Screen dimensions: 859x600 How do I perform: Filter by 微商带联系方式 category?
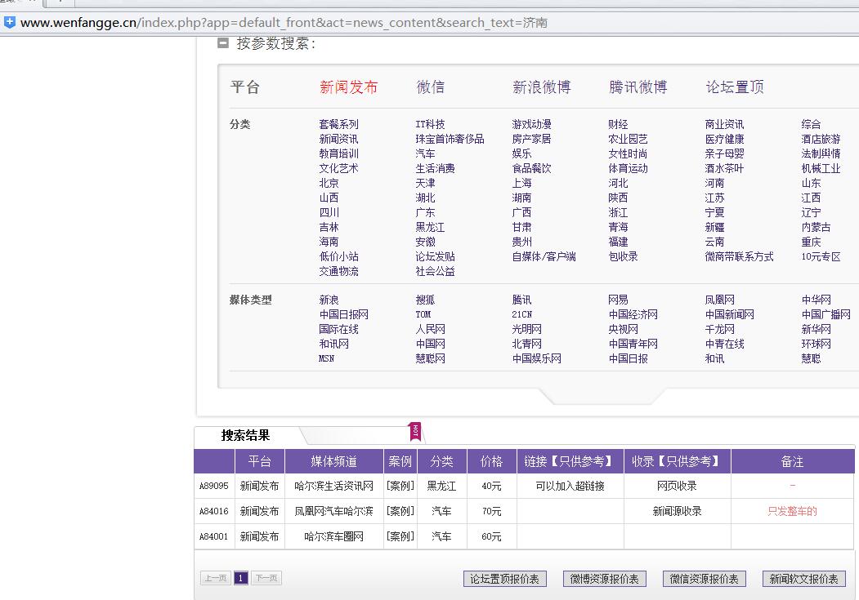(x=739, y=256)
